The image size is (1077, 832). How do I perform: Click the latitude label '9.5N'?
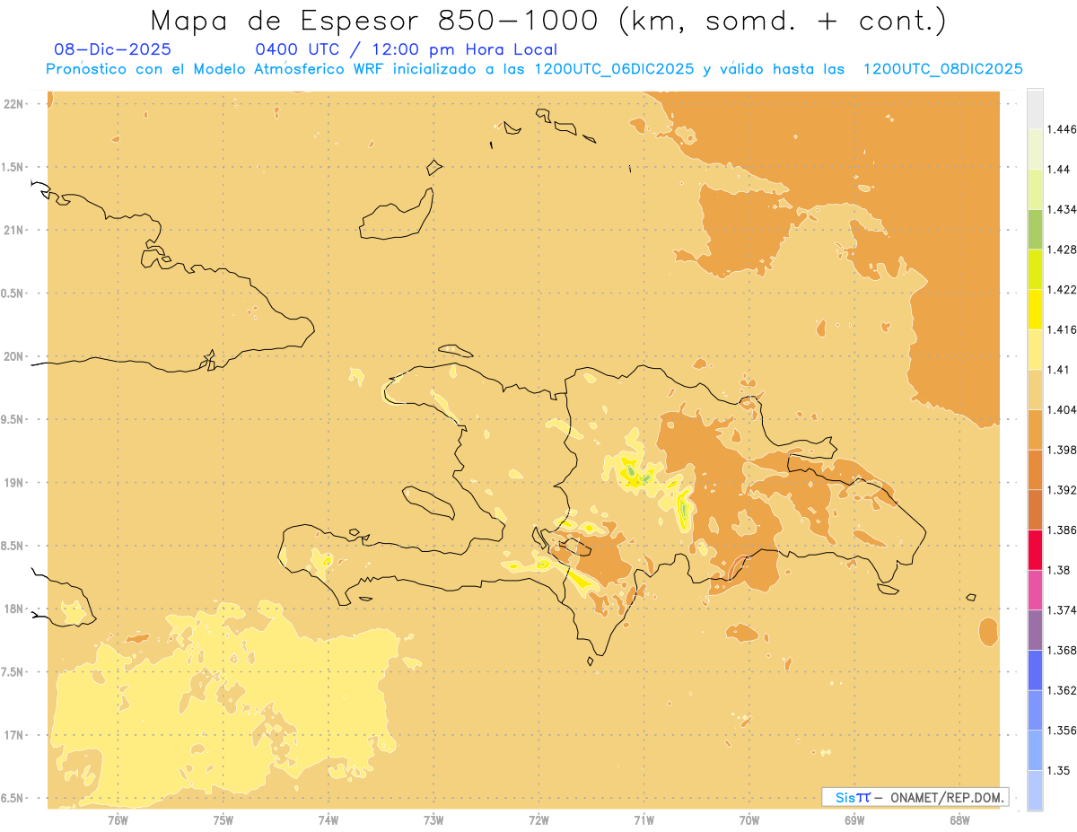[x=13, y=419]
